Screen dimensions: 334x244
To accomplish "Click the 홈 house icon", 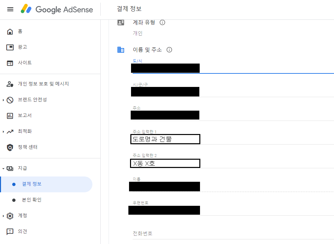I will click(x=10, y=32).
